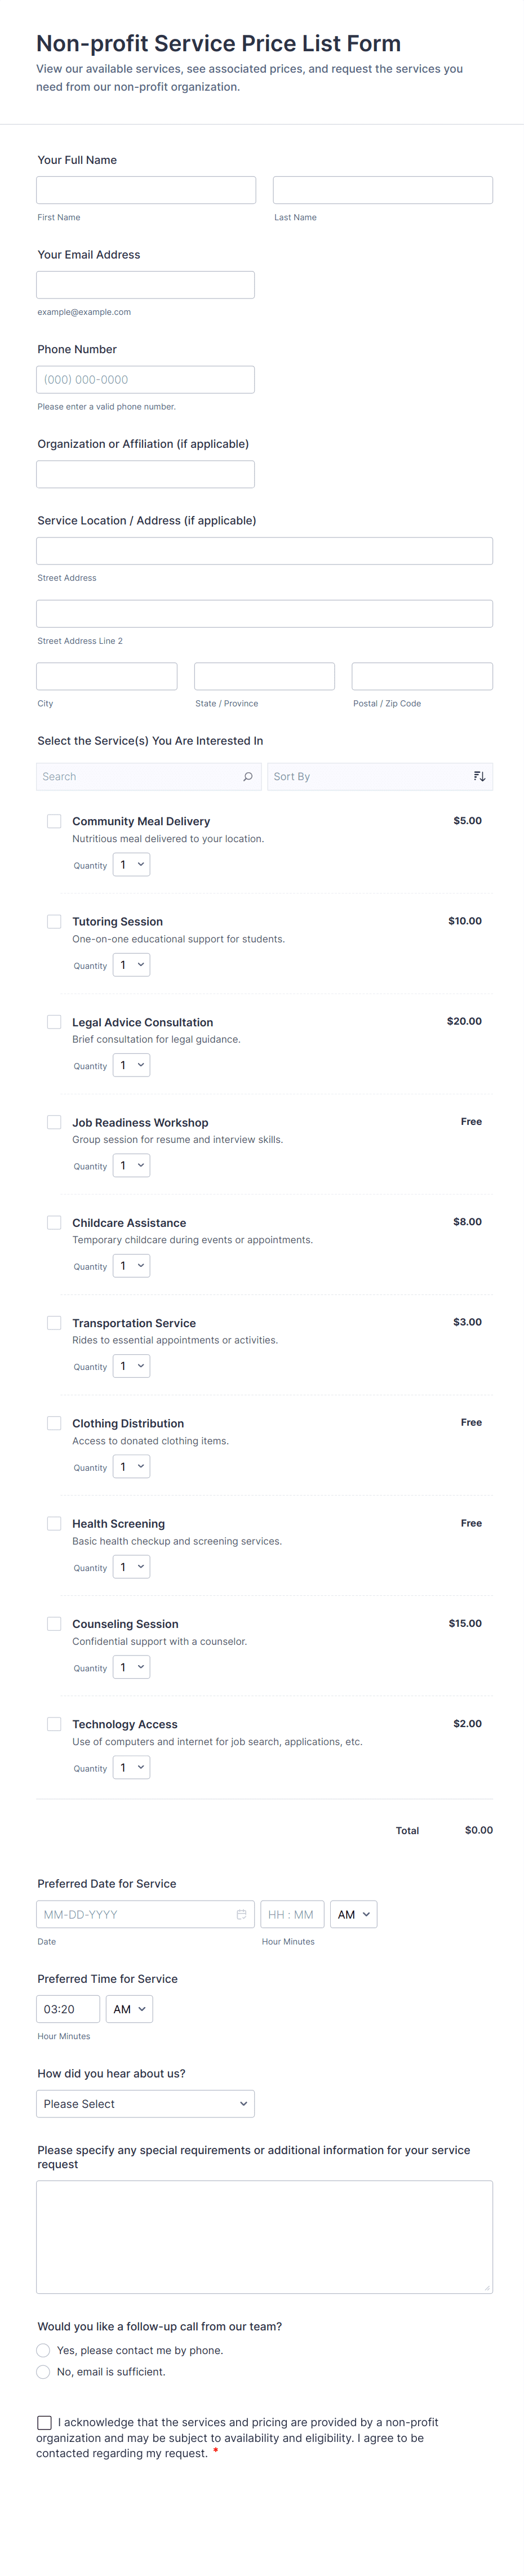Click the First Name input field
The height and width of the screenshot is (2576, 524).
coord(146,190)
